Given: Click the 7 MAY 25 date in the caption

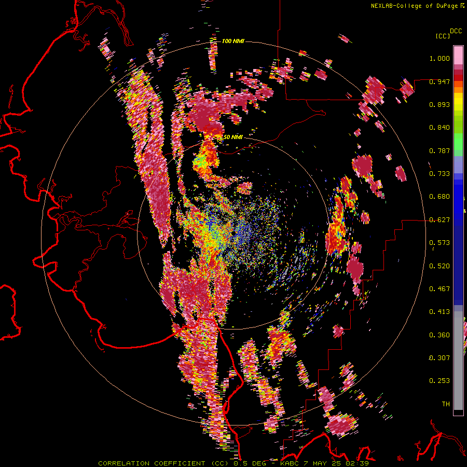Looking at the screenshot, I should tap(322, 463).
